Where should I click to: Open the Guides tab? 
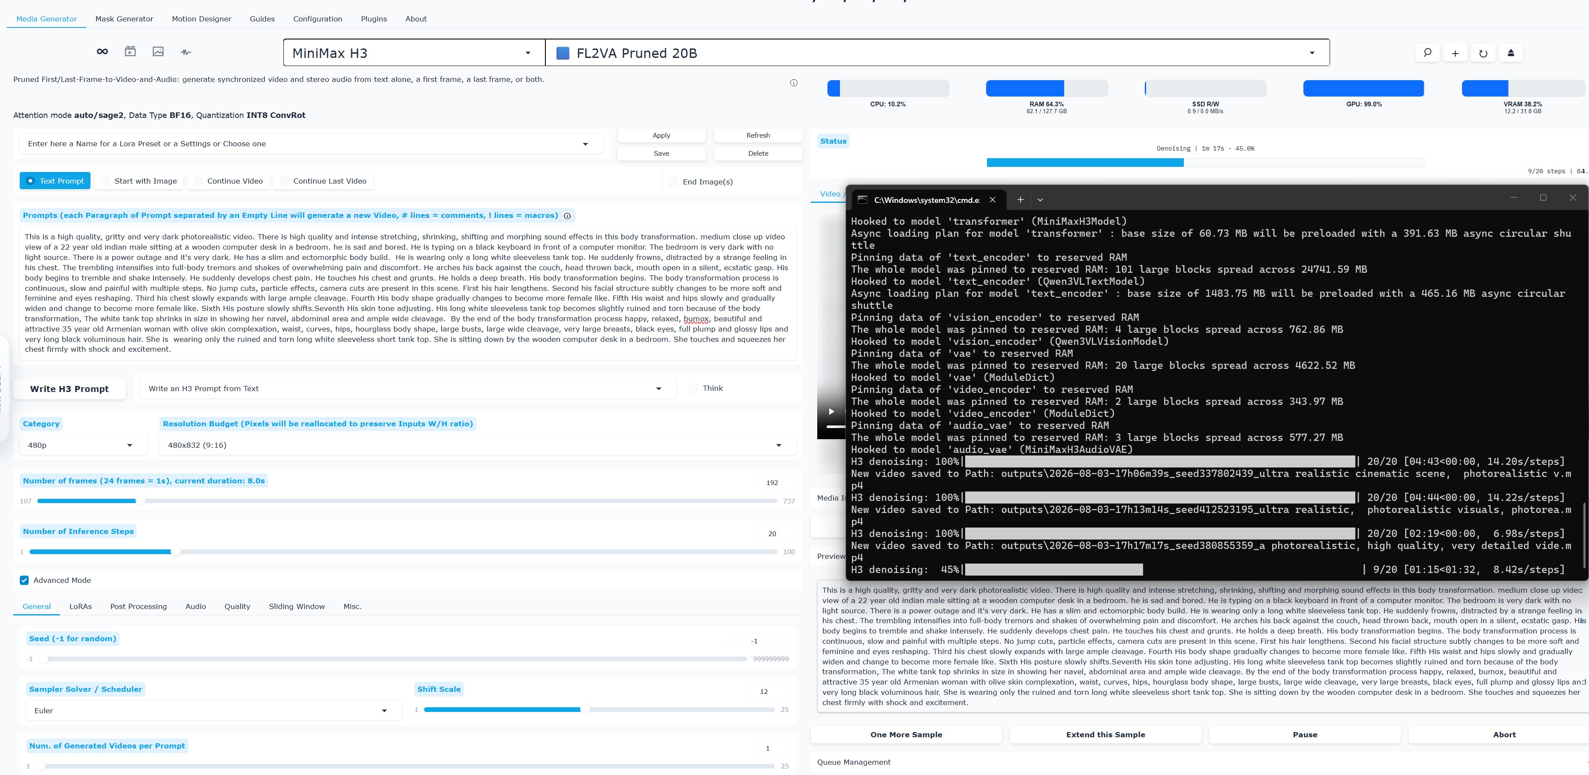[x=262, y=19]
